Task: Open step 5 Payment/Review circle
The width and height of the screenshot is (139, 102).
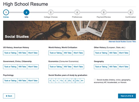Action: pos(104,12)
